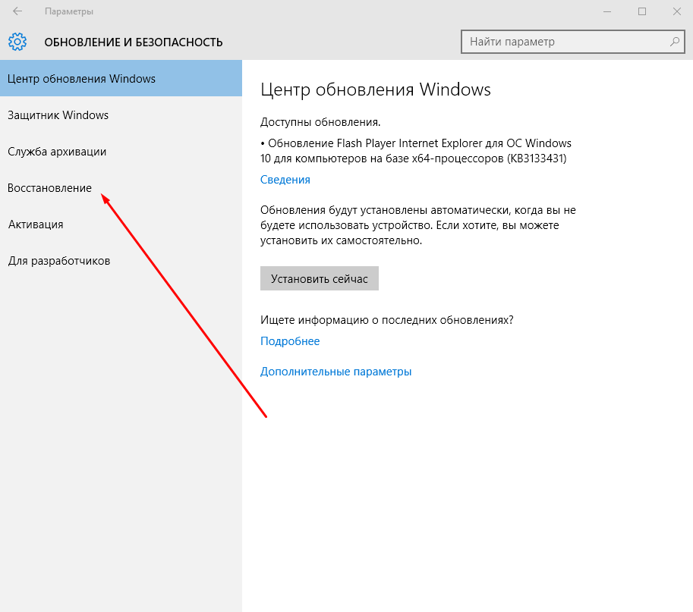Select Центр обновления Windows in sidebar
The image size is (693, 612).
[x=81, y=79]
